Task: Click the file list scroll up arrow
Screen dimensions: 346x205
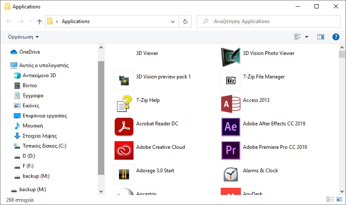Action: pyautogui.click(x=342, y=47)
